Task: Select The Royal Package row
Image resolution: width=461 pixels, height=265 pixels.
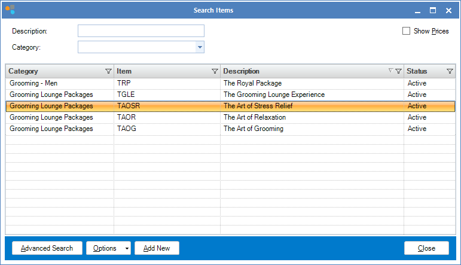Action: (252, 83)
